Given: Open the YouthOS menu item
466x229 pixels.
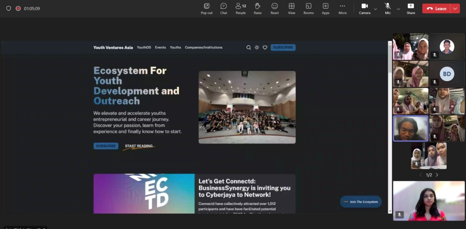Looking at the screenshot, I should (144, 47).
